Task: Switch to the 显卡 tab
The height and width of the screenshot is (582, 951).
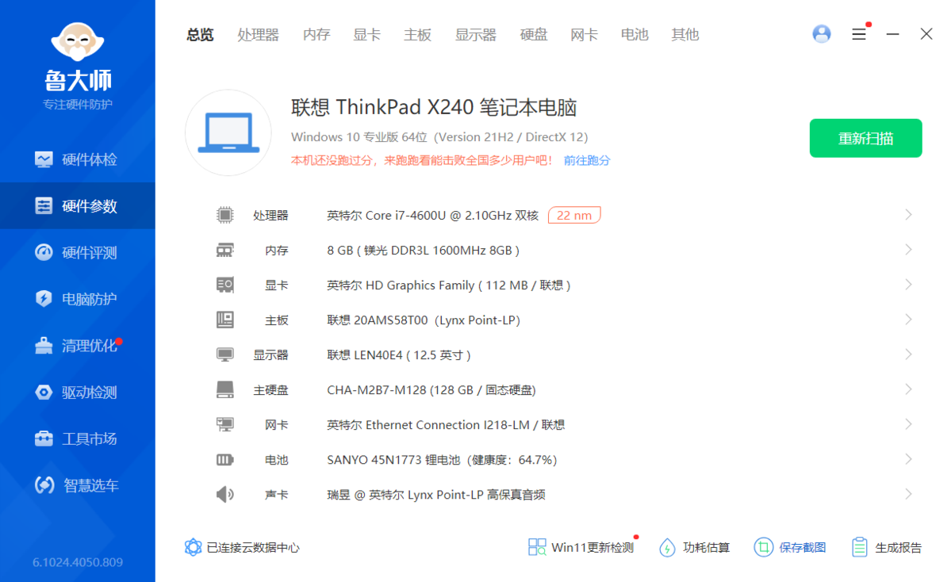Action: [x=367, y=35]
